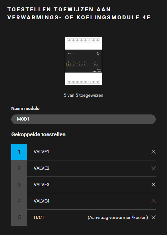The height and width of the screenshot is (235, 167).
Task: Remove VALVE1 with its X icon
Action: 154,152
